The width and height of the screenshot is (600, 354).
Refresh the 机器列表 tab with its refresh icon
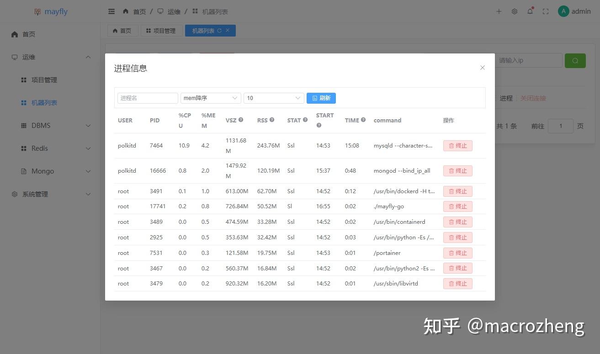(221, 30)
